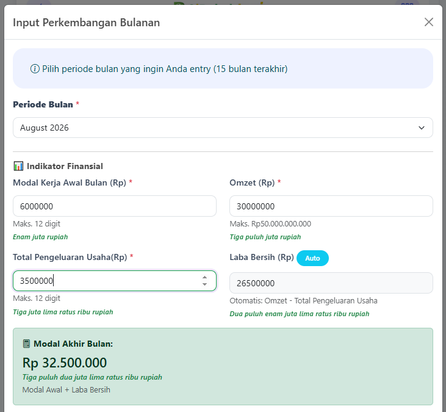Close the Input Perkembangan Bulanan dialog

coord(429,22)
